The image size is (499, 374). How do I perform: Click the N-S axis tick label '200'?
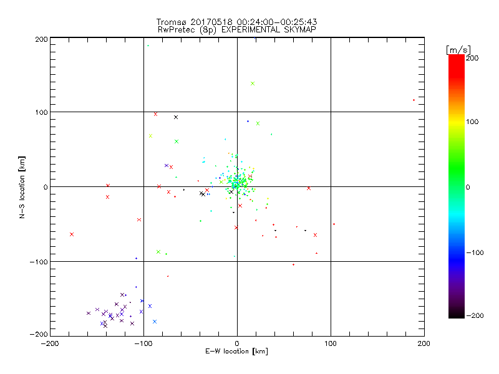pos(41,39)
